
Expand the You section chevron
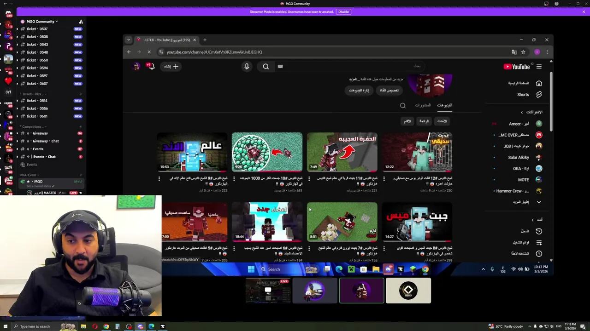[532, 220]
